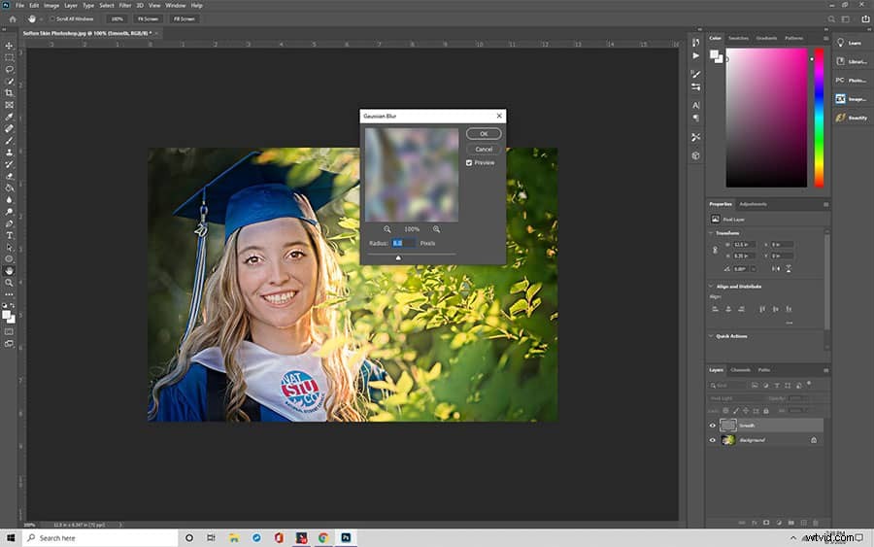This screenshot has height=547, width=874.
Task: Select the Move tool
Action: [x=9, y=45]
